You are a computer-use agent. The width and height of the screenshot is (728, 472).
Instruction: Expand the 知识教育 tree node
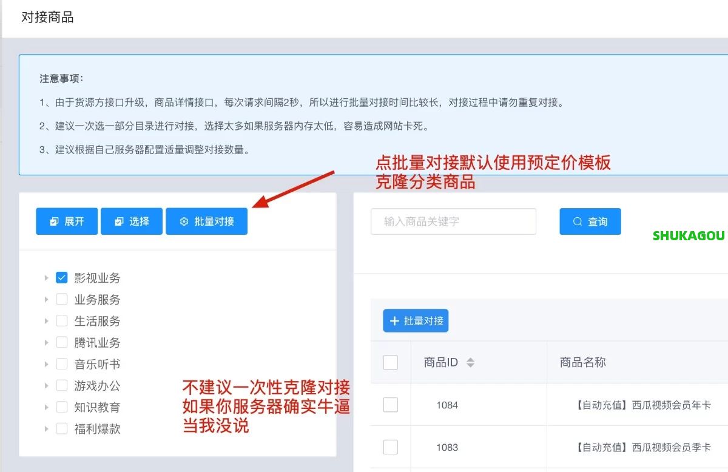click(x=47, y=407)
